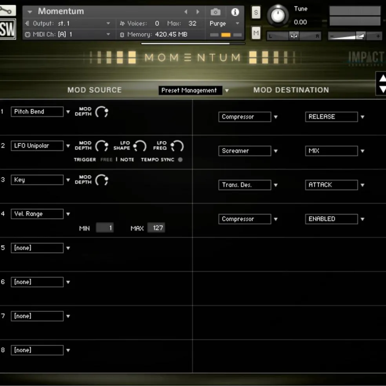The height and width of the screenshot is (386, 386).
Task: Open the Output st. 1 dropdown
Action: coord(108,24)
